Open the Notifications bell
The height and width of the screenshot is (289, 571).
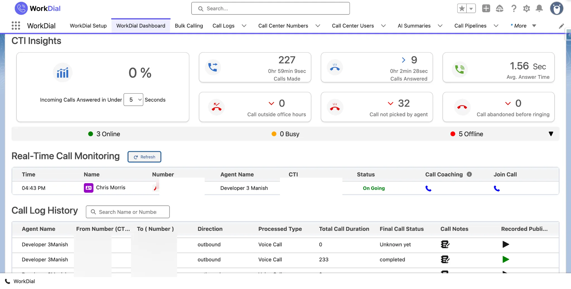[x=539, y=9]
